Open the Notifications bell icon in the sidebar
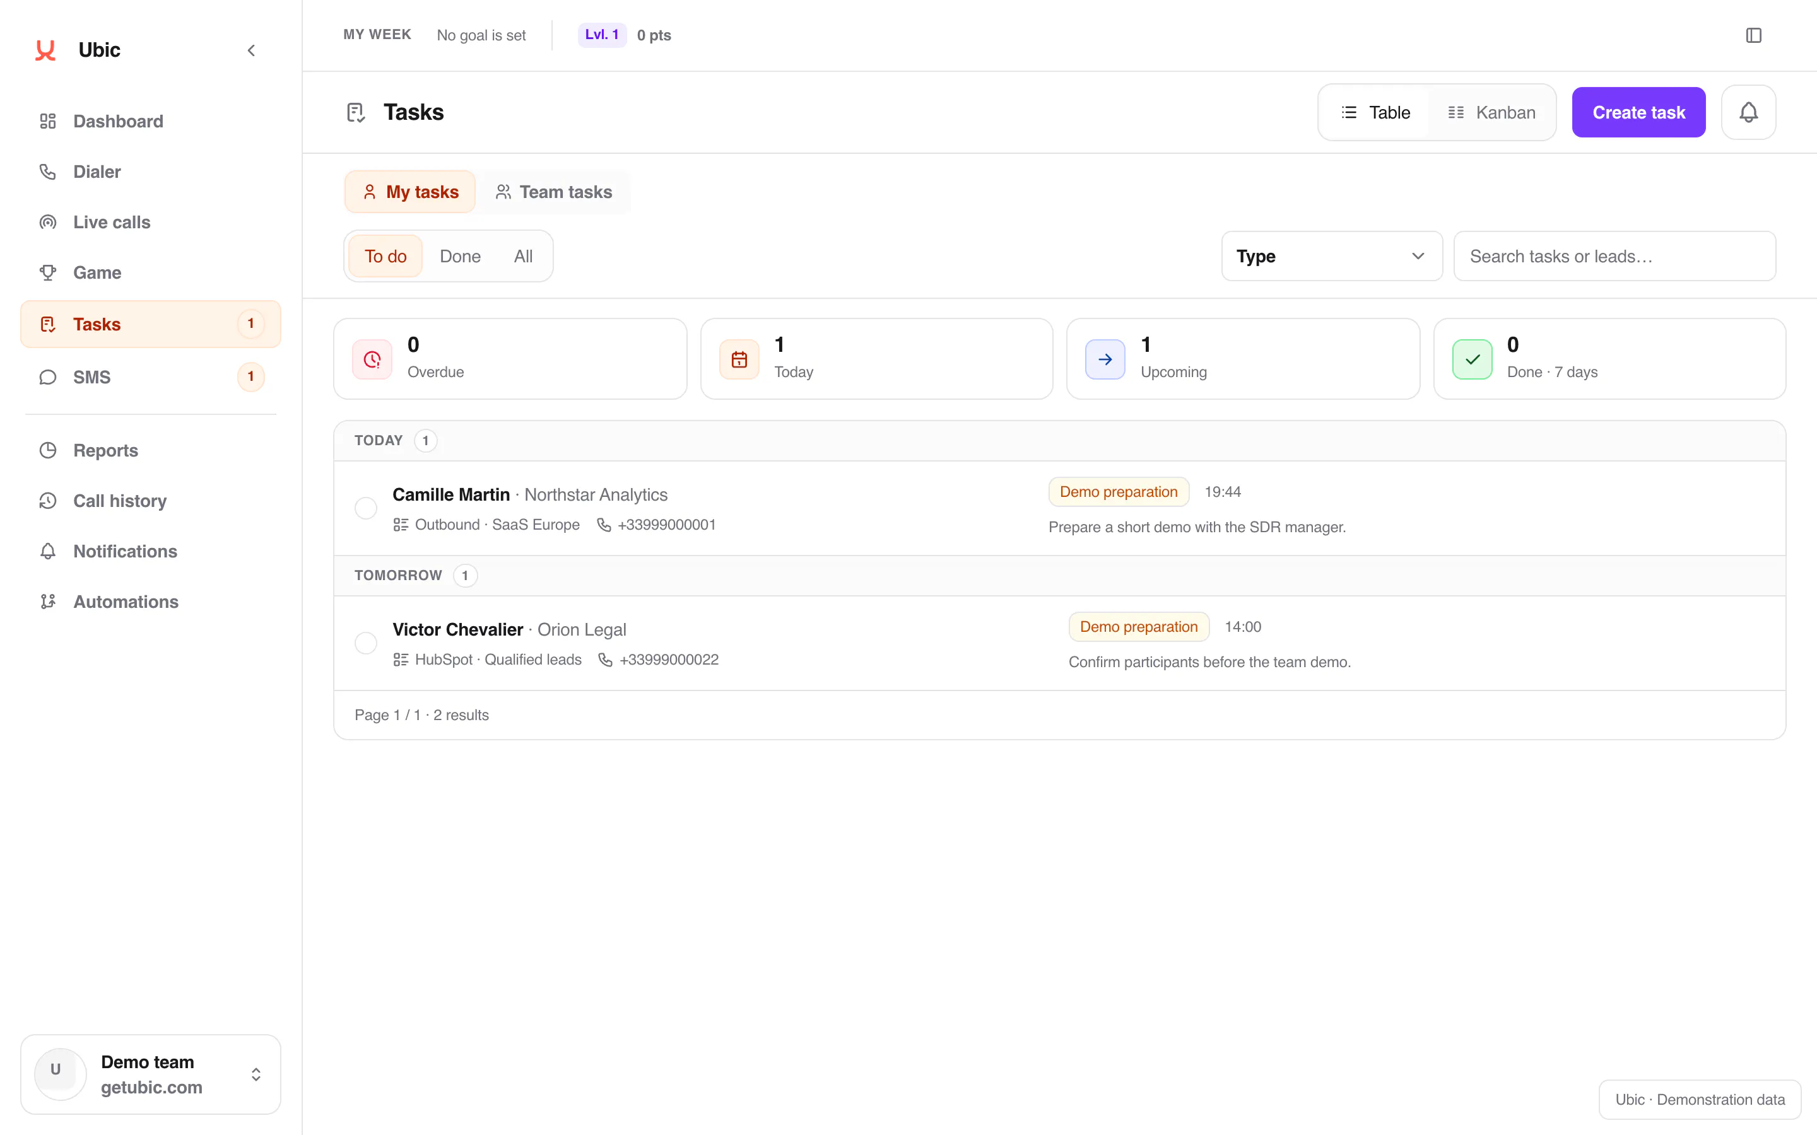Screen dimensions: 1817x1135 [48, 550]
